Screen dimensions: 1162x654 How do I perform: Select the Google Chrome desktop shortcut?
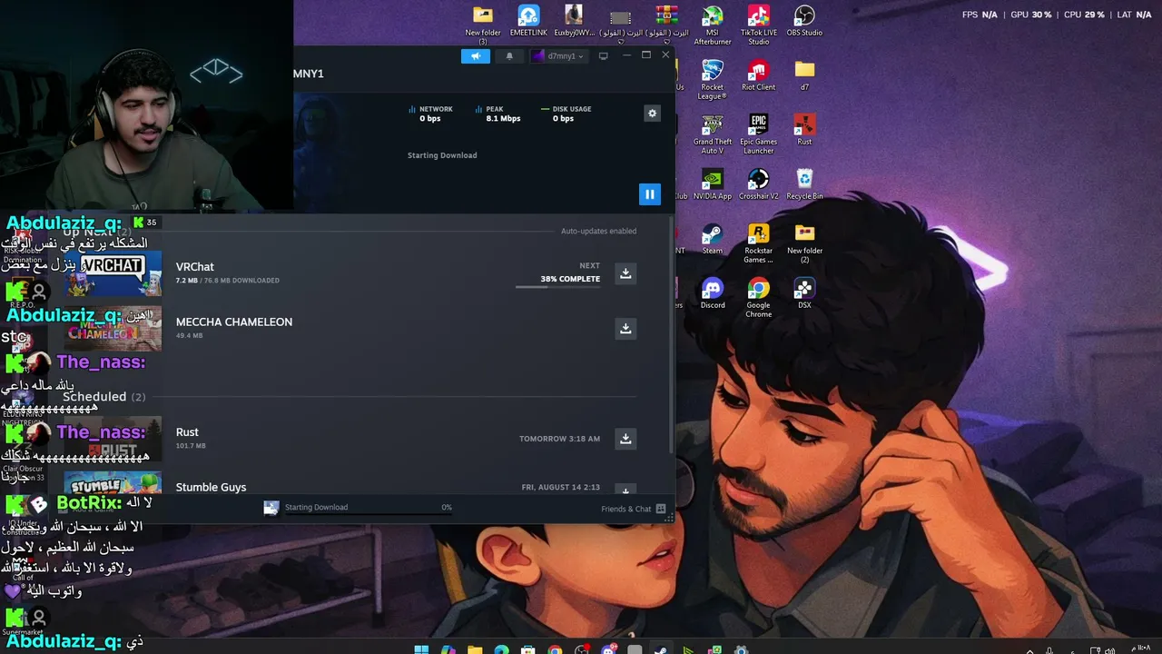pos(759,298)
